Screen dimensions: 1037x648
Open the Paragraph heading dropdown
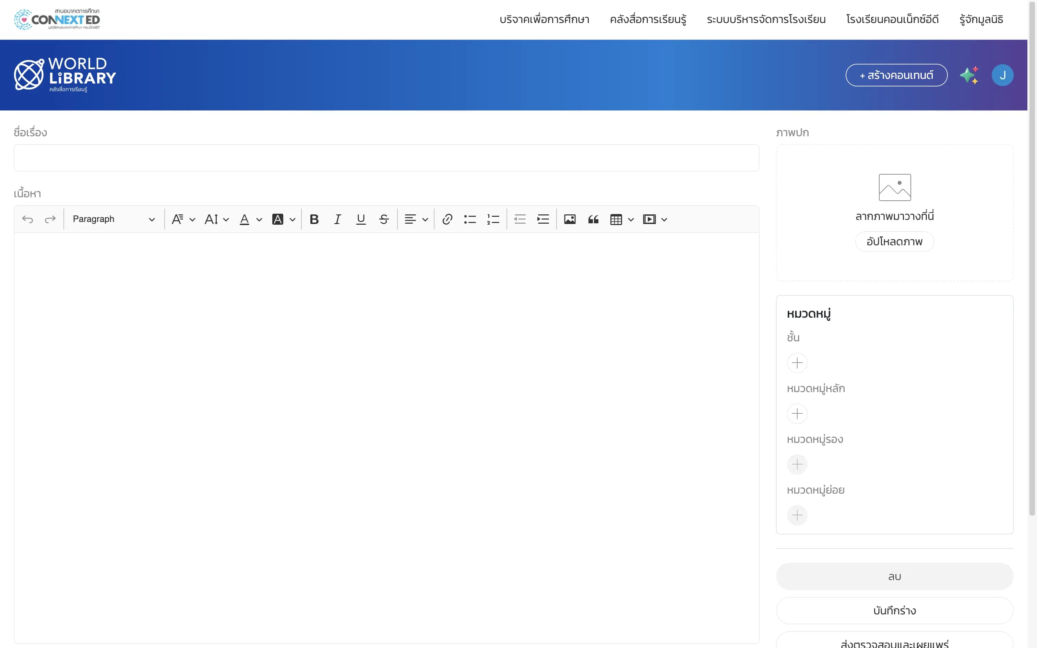(114, 220)
